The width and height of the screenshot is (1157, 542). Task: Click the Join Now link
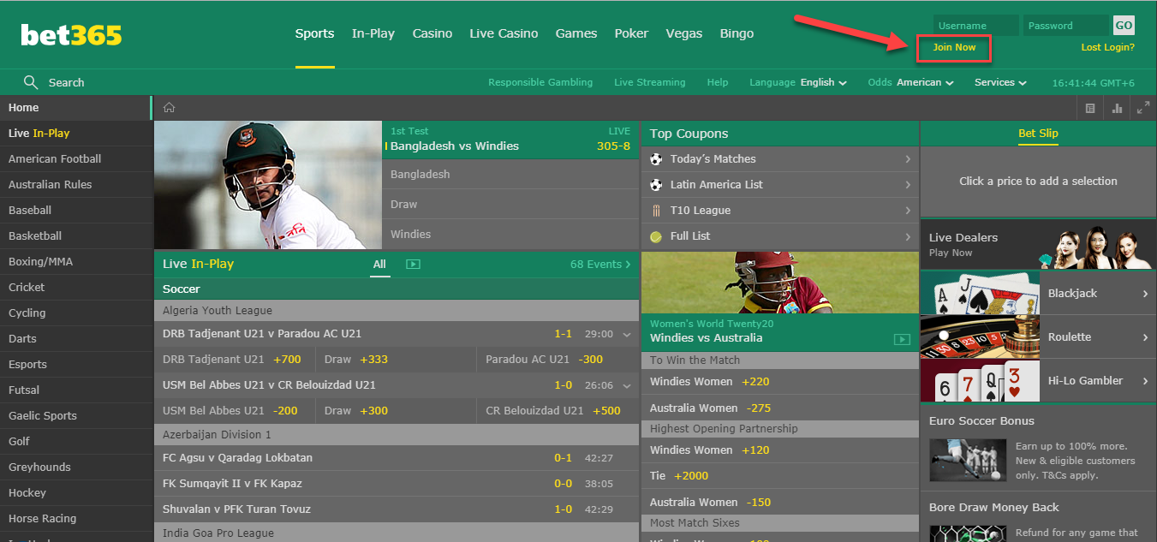point(954,47)
